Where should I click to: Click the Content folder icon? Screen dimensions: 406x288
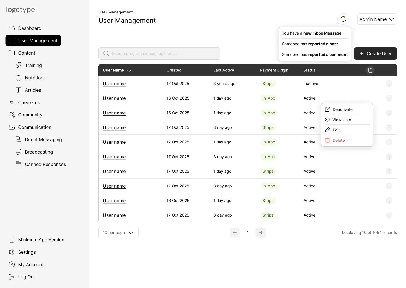[12, 53]
